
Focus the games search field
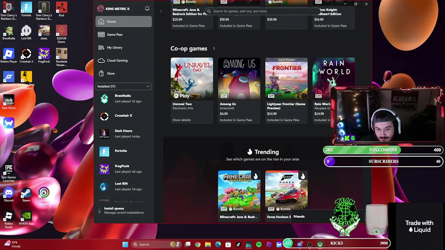point(262,11)
